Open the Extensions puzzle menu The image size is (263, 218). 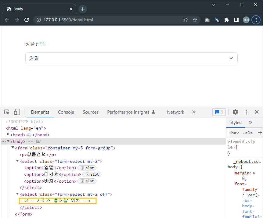[227, 20]
